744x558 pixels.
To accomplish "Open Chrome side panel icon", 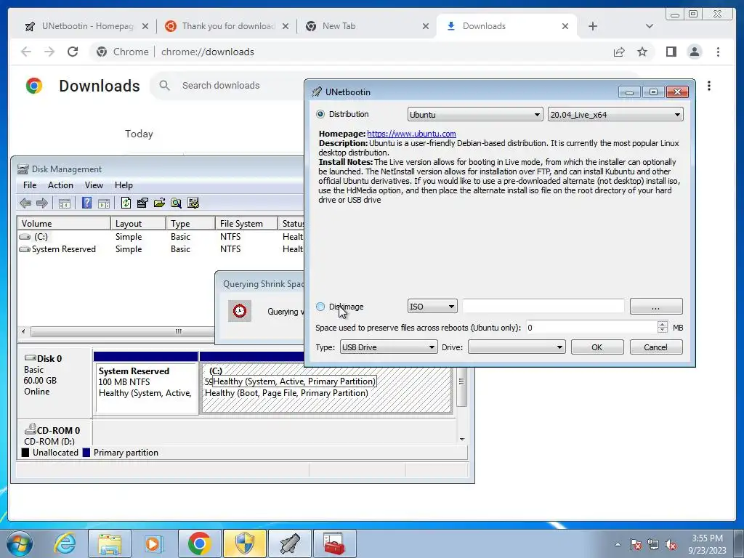I will click(x=671, y=52).
